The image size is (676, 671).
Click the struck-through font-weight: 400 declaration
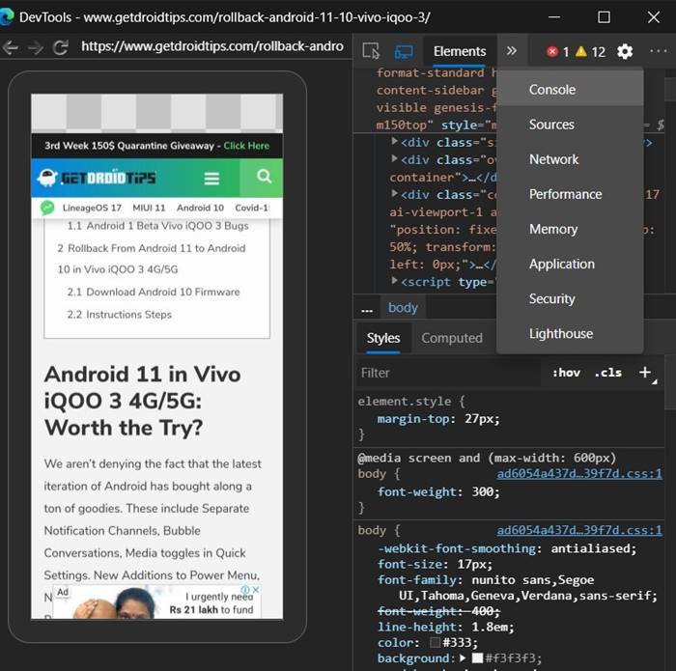(x=438, y=611)
